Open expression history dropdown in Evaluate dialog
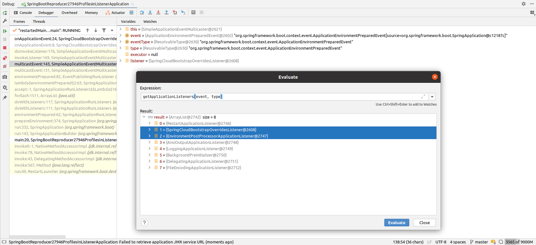This screenshot has height=245, width=536. coord(432,97)
